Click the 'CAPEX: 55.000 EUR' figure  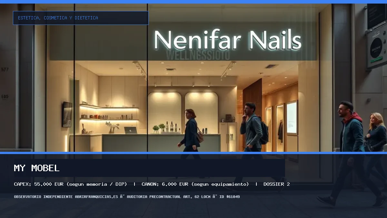[39, 184]
